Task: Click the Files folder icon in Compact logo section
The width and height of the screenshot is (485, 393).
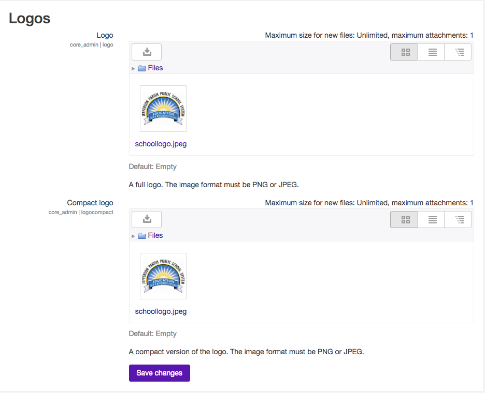Action: pos(142,236)
